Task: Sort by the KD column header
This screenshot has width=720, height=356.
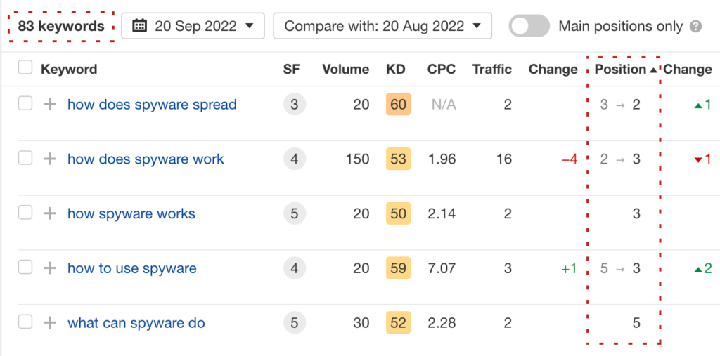Action: (x=396, y=69)
